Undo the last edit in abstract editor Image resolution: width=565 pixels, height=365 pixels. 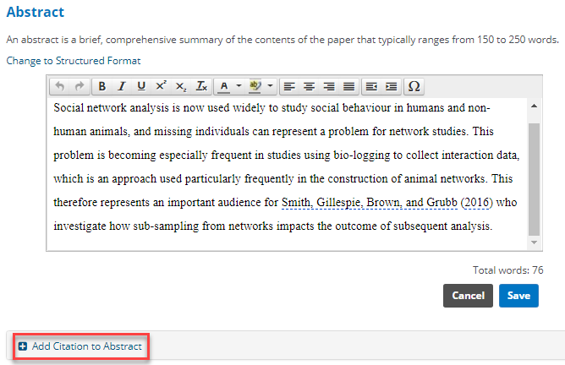pyautogui.click(x=60, y=86)
